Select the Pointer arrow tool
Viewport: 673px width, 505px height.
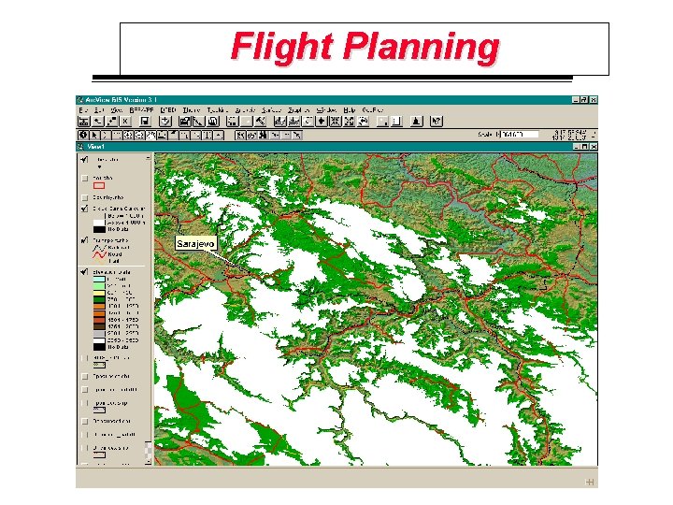pyautogui.click(x=94, y=136)
